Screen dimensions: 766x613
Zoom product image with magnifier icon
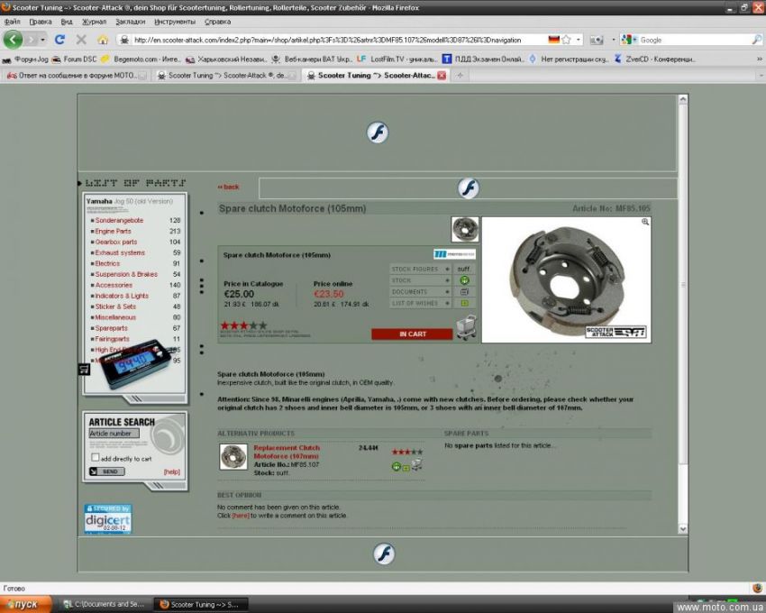click(x=645, y=222)
